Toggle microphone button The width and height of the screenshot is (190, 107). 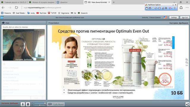pyautogui.click(x=23, y=104)
